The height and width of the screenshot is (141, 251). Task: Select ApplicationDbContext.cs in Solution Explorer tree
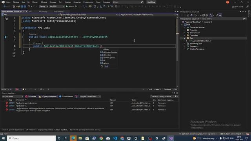[x=202, y=41]
